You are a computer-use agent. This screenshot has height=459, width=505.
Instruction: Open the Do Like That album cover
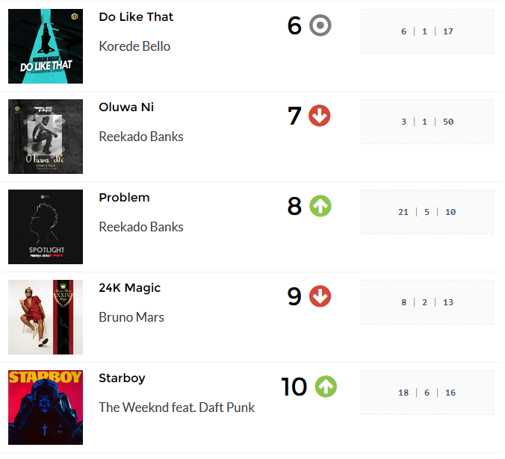tap(46, 46)
